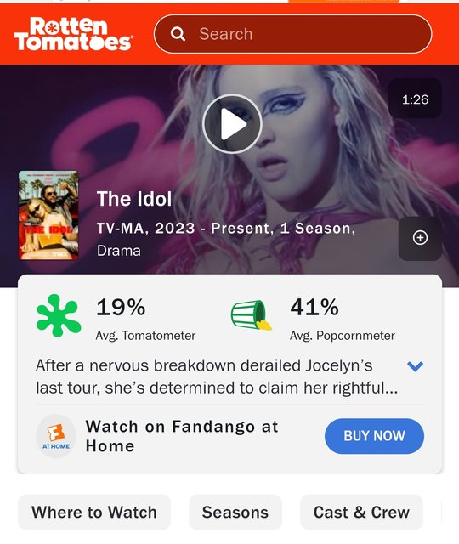This screenshot has width=459, height=544.
Task: Click the green splat Tomatometer icon
Action: 59,315
